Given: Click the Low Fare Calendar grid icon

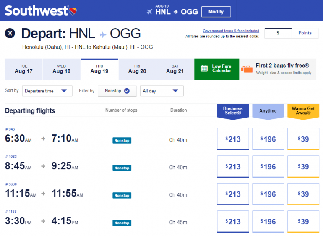Looking at the screenshot, I should (x=204, y=69).
